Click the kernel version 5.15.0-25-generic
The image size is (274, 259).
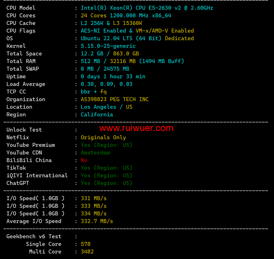(x=108, y=46)
